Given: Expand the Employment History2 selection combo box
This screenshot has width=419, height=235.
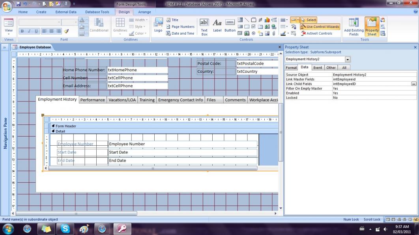Looking at the screenshot, I should pyautogui.click(x=348, y=59).
